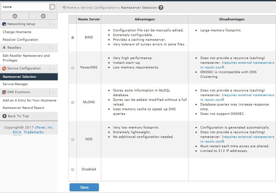276x193 pixels.
Task: Open the cPanel, Inc. link
Action: [x=44, y=127]
